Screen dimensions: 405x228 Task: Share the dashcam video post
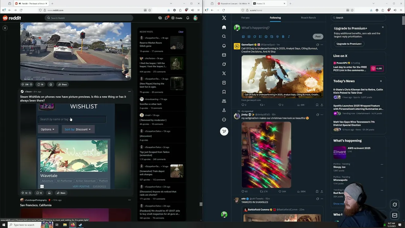point(62,85)
